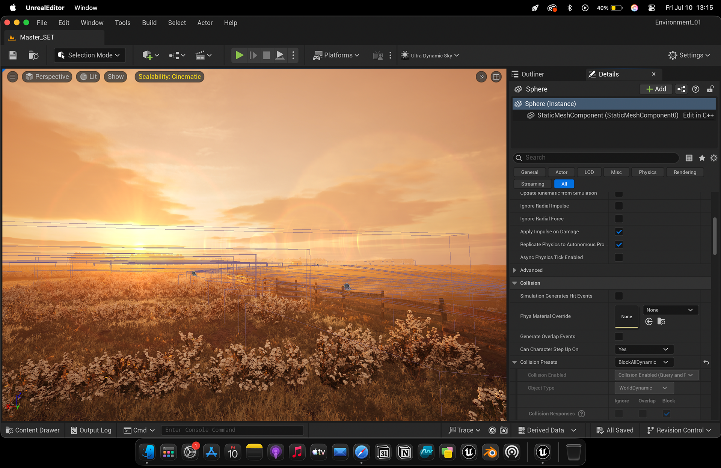
Task: Open the Content Browser icon in toolbar
Action: [x=34, y=55]
